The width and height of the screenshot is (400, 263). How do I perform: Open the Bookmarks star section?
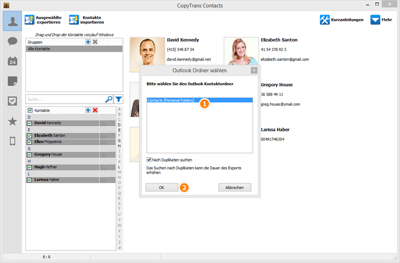click(13, 122)
